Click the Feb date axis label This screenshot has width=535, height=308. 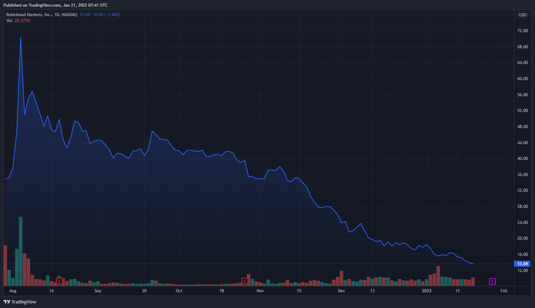click(504, 291)
